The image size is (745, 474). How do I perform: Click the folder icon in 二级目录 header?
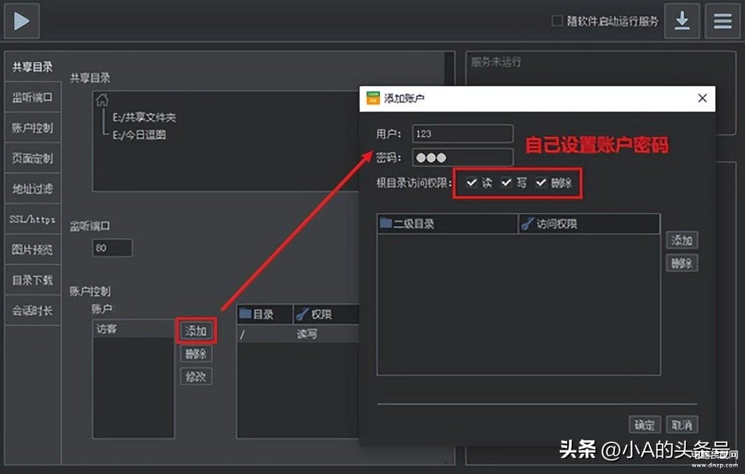point(385,223)
